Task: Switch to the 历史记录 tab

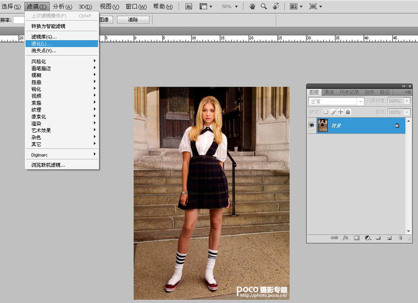Action: pyautogui.click(x=349, y=92)
